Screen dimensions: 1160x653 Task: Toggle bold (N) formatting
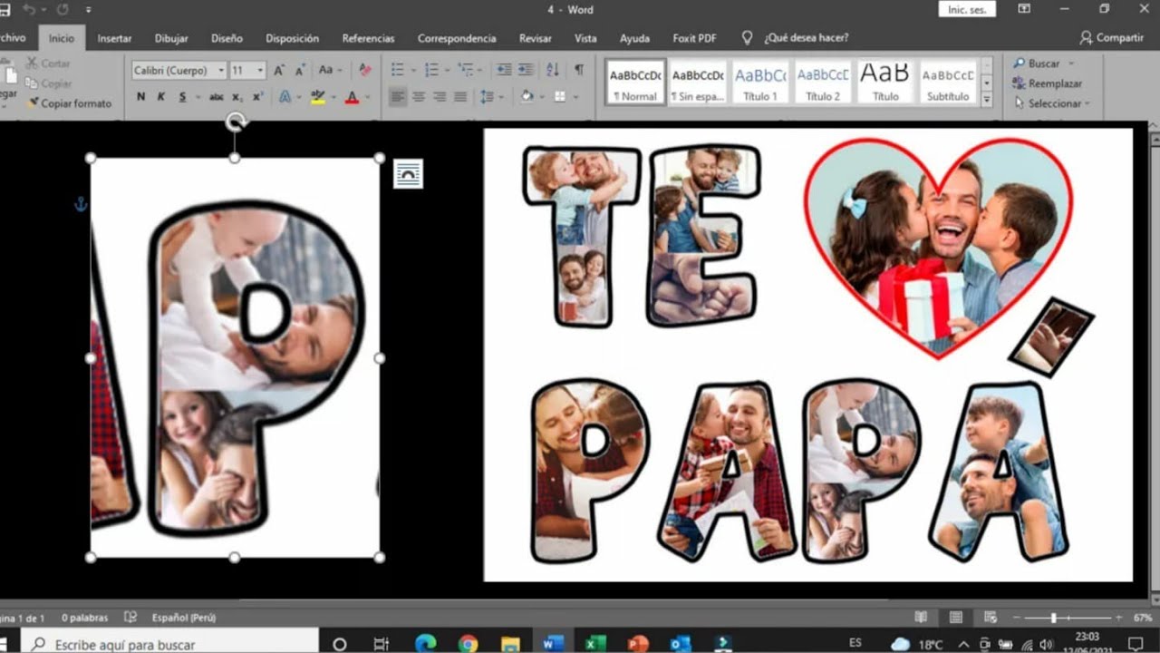pyautogui.click(x=140, y=97)
